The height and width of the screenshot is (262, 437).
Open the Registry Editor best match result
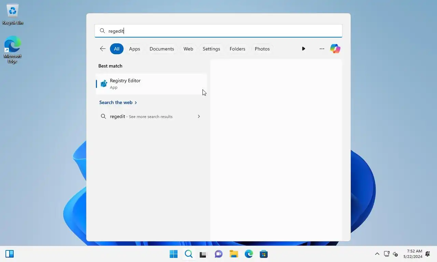pos(151,84)
